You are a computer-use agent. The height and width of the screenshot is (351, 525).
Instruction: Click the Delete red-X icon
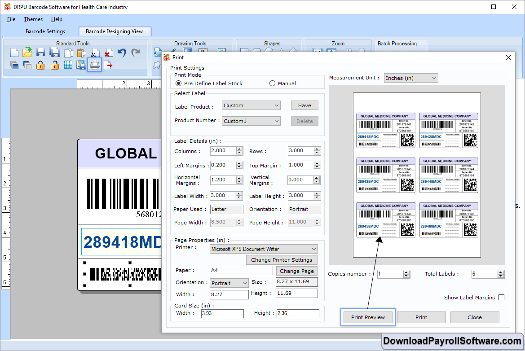108,53
